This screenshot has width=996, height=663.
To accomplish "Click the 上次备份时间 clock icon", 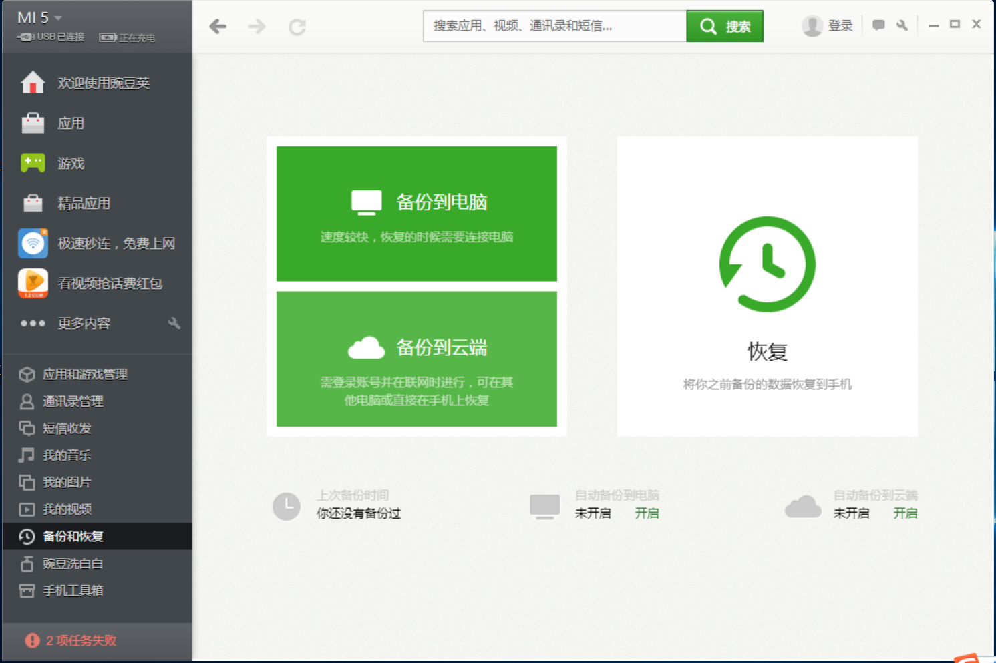I will coord(287,507).
